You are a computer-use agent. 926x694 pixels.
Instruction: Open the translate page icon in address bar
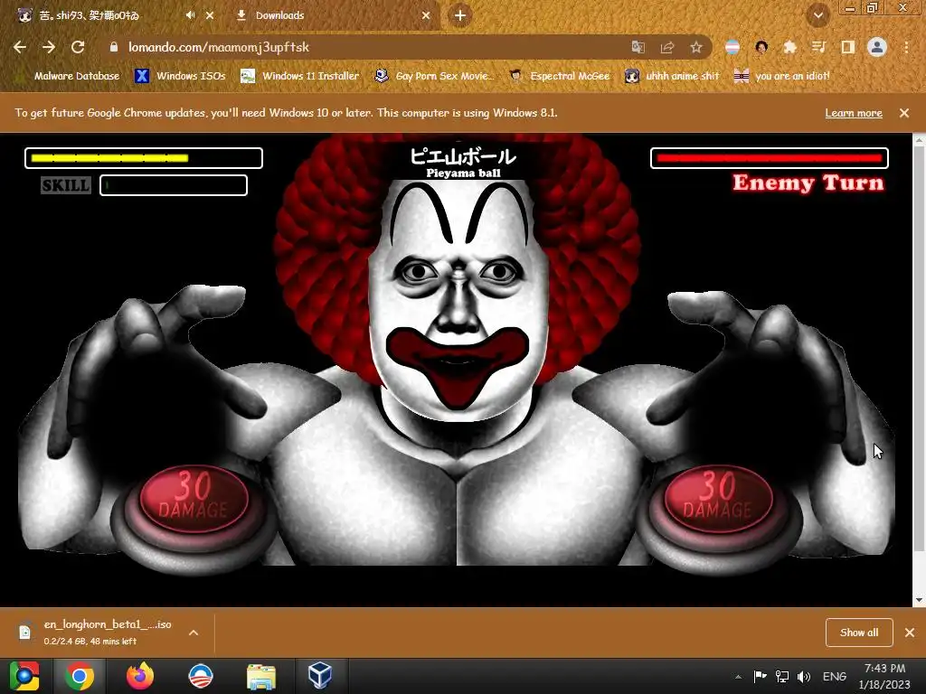[638, 47]
